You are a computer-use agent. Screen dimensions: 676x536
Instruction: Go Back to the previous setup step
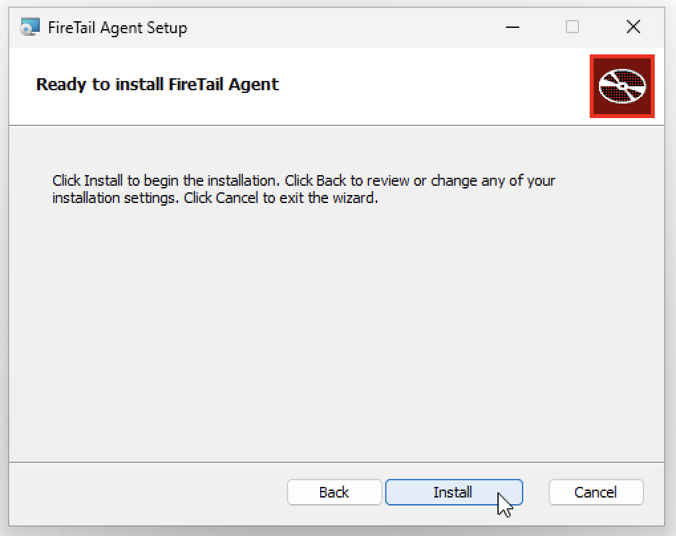point(334,492)
